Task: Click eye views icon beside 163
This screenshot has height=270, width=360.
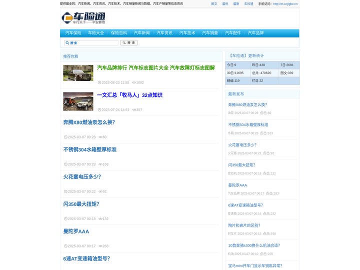Action: click(x=100, y=164)
